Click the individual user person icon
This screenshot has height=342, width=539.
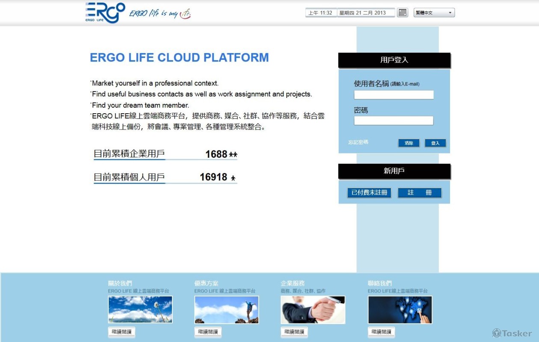pos(233,178)
